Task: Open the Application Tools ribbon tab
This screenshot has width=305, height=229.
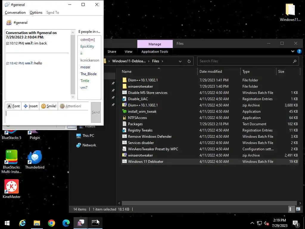Action: [x=155, y=52]
